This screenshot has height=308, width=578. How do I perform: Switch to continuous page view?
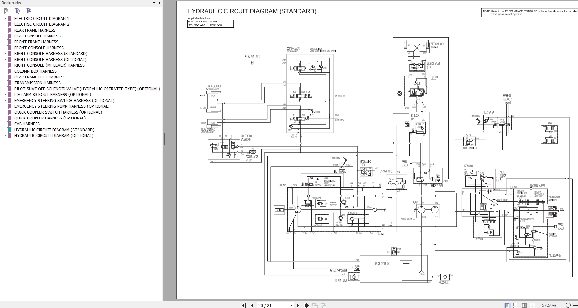point(515,305)
